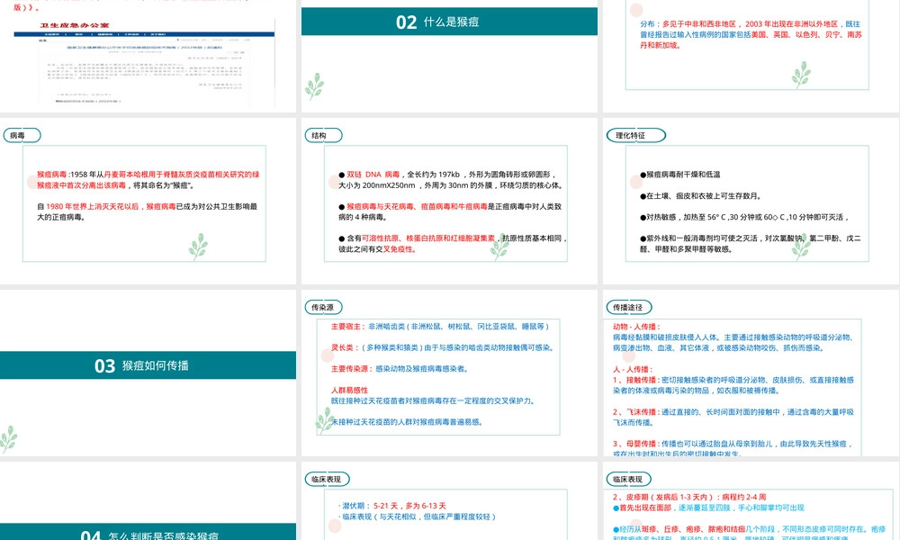Click the 病毒 label tag
The height and width of the screenshot is (540, 900).
pos(22,135)
